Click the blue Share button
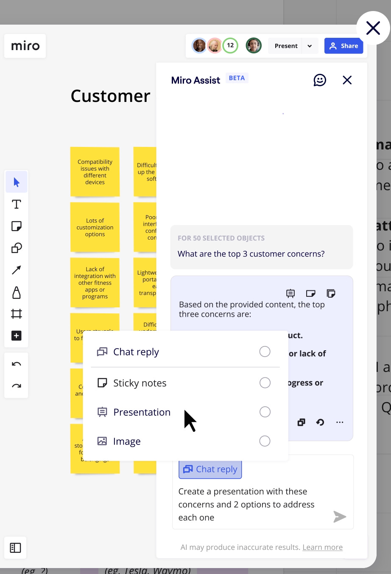Screen dimensions: 391x574 pyautogui.click(x=344, y=46)
